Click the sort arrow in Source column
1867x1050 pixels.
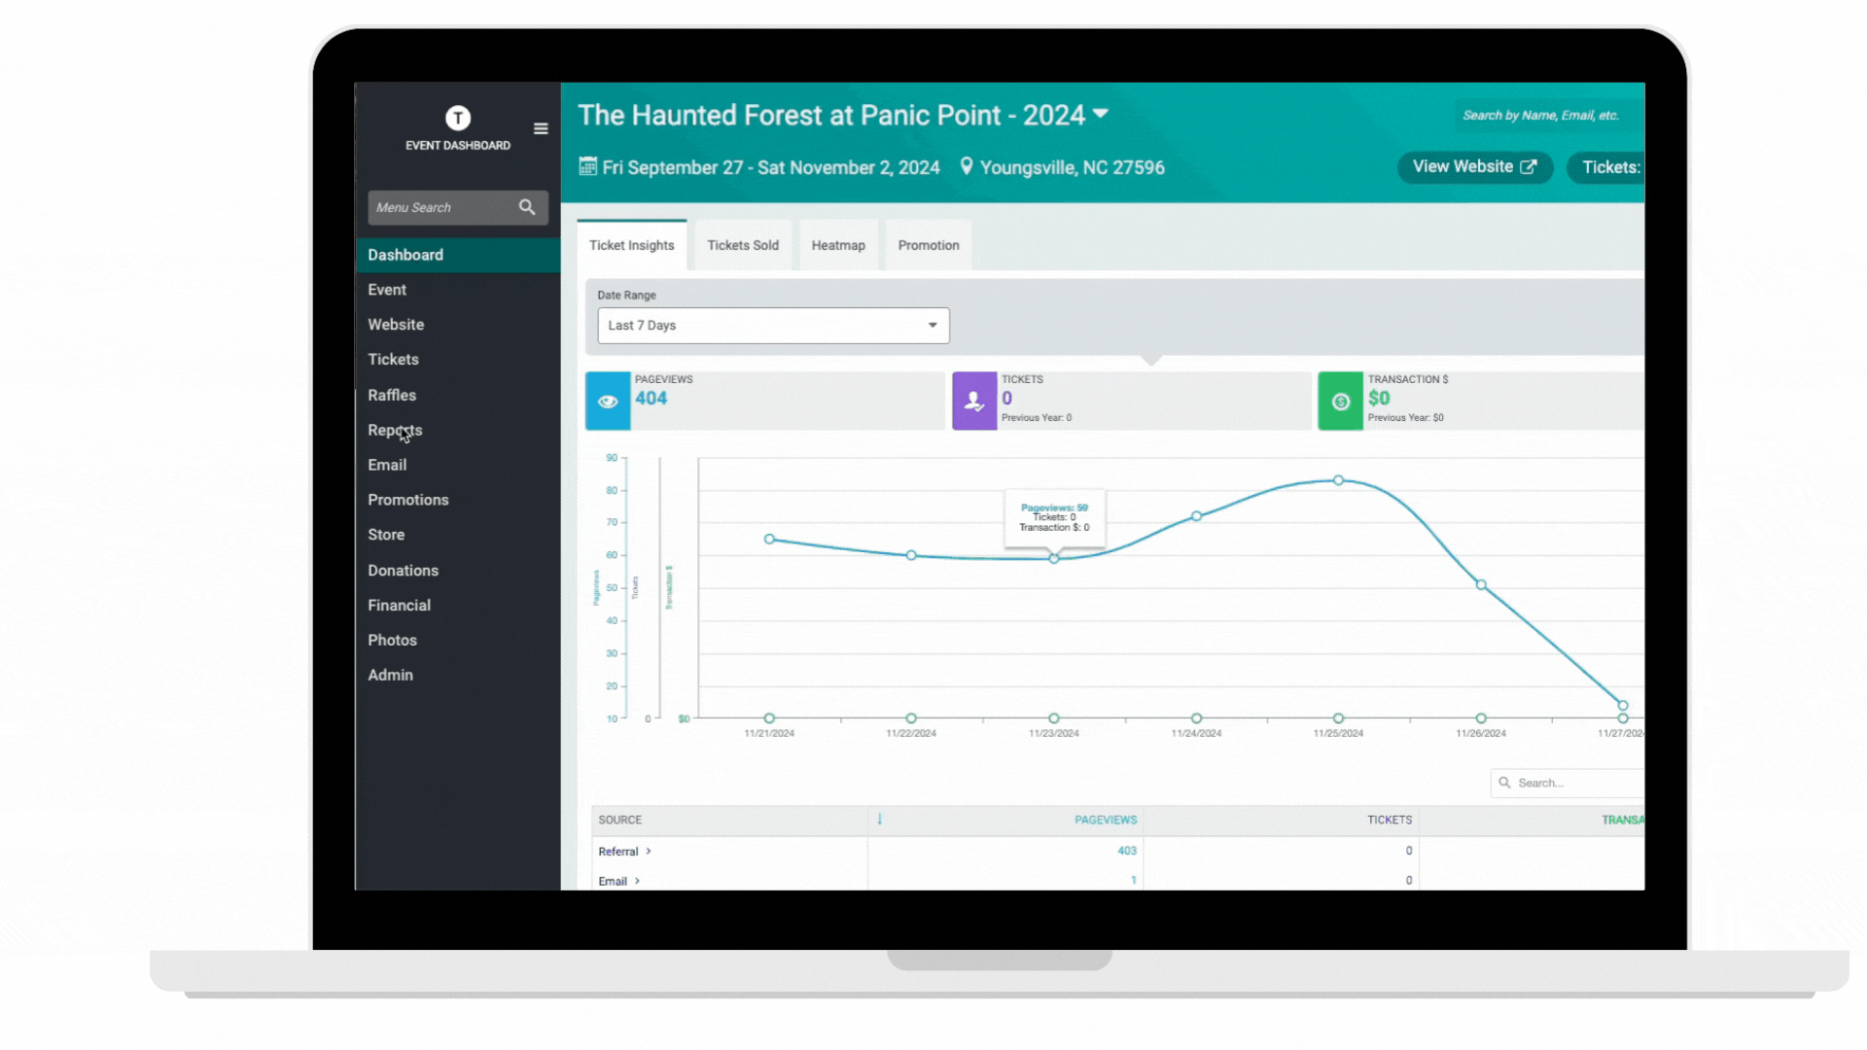pyautogui.click(x=879, y=820)
